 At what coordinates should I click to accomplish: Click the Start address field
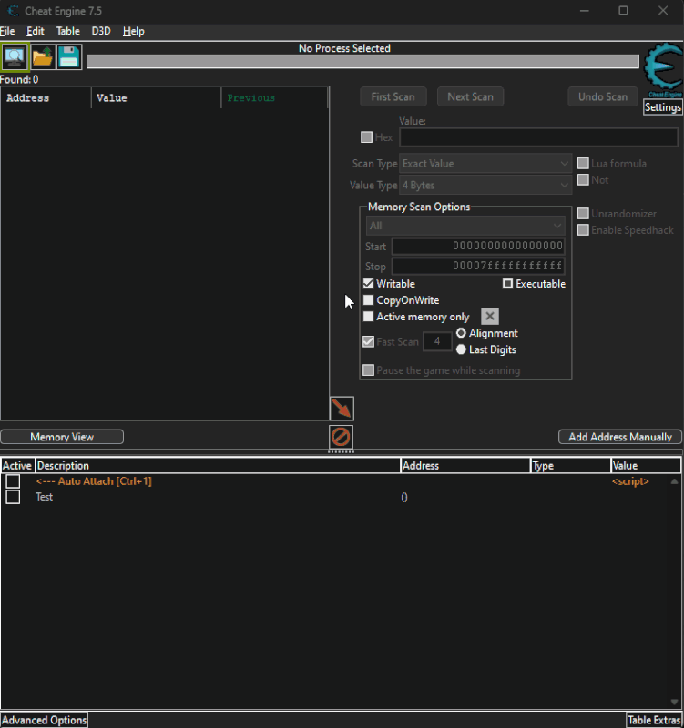point(478,246)
